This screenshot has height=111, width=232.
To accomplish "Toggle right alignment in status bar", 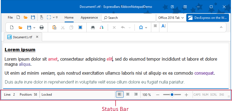I will (136, 95).
